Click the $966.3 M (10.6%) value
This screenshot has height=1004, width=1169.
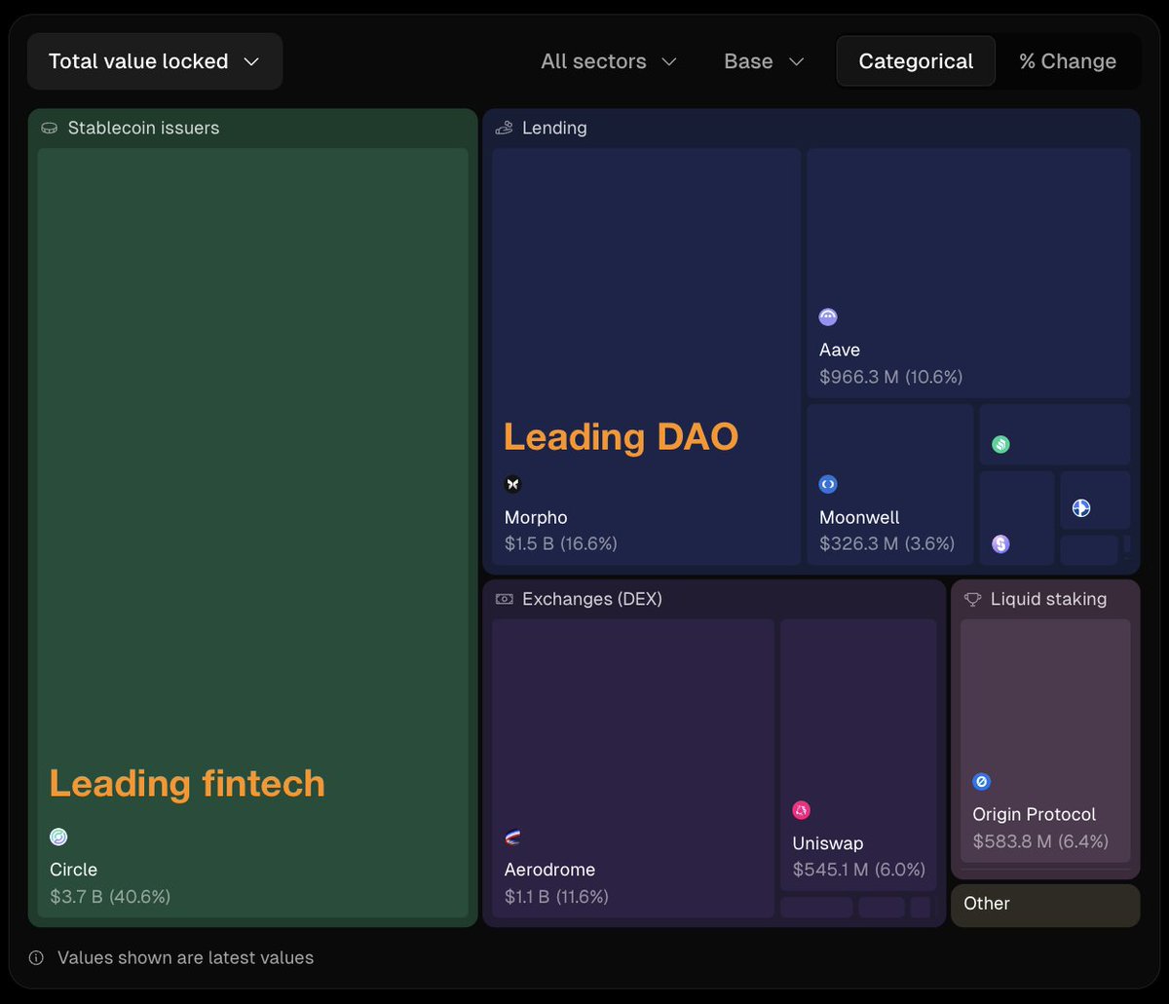[x=891, y=377]
